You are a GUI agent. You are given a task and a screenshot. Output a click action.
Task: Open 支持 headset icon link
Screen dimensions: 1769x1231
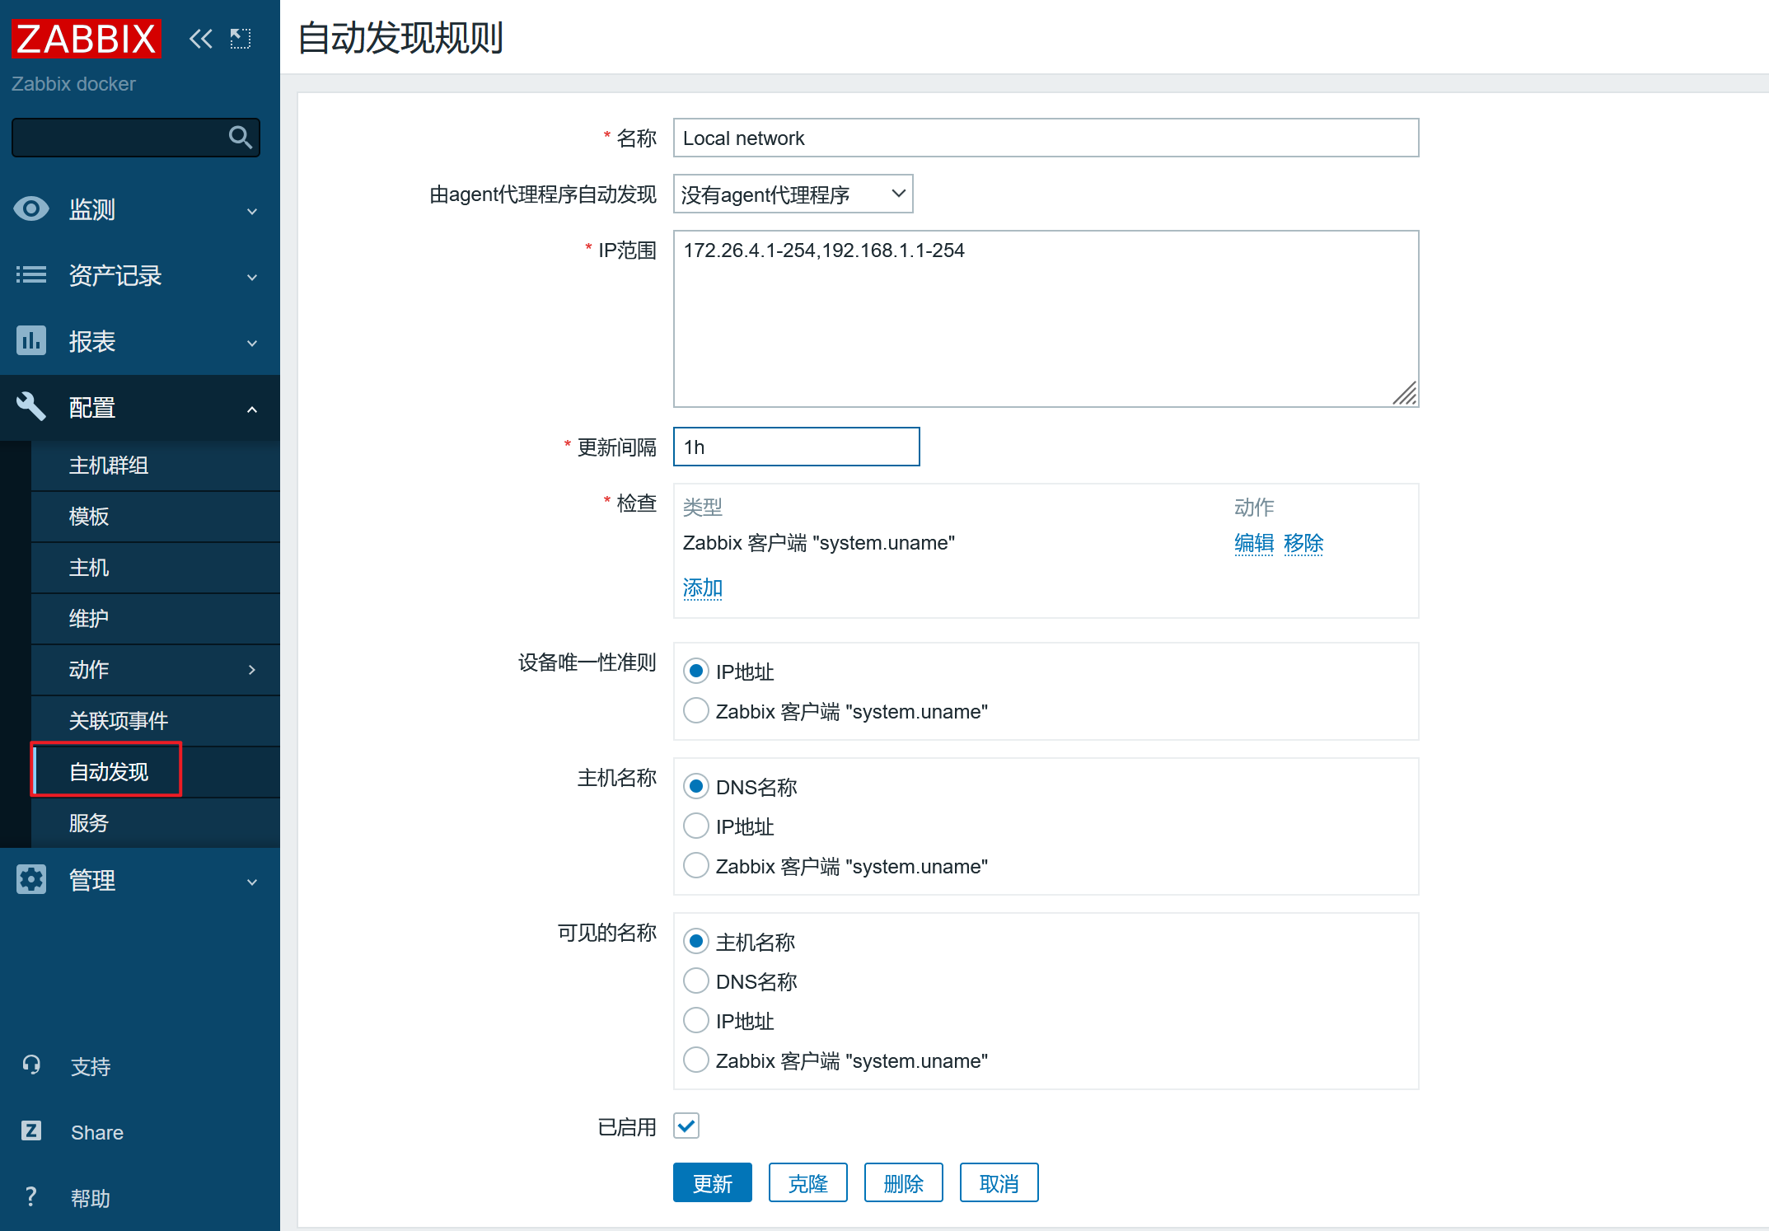[x=31, y=1065]
